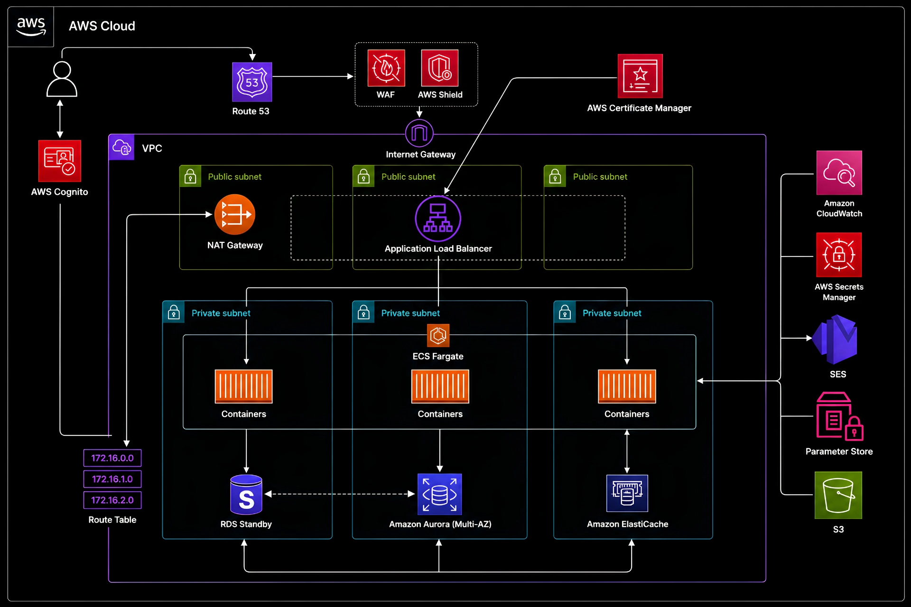
Task: Select the AWS Secrets Manager icon
Action: tap(839, 255)
